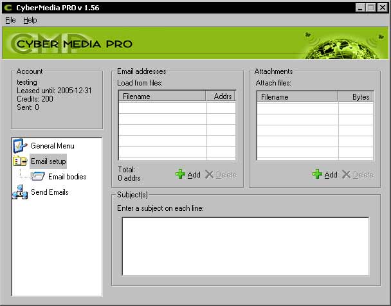The width and height of the screenshot is (391, 306).
Task: Click the Addrs column header
Action: click(221, 96)
